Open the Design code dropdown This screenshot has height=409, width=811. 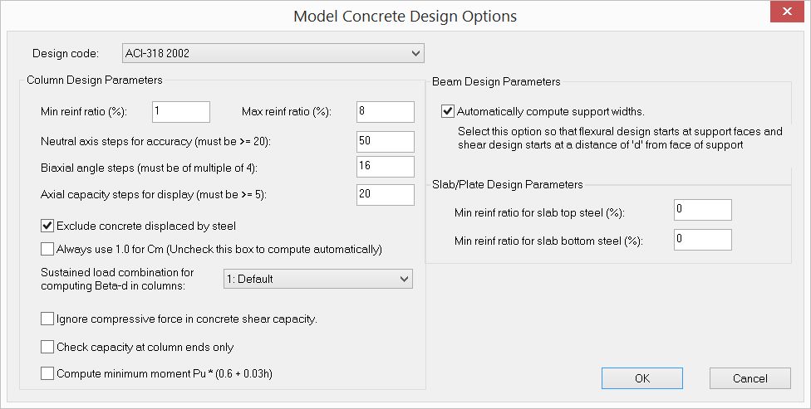(273, 54)
